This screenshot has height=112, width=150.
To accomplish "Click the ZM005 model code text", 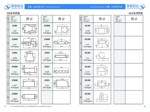I will click(15, 66).
